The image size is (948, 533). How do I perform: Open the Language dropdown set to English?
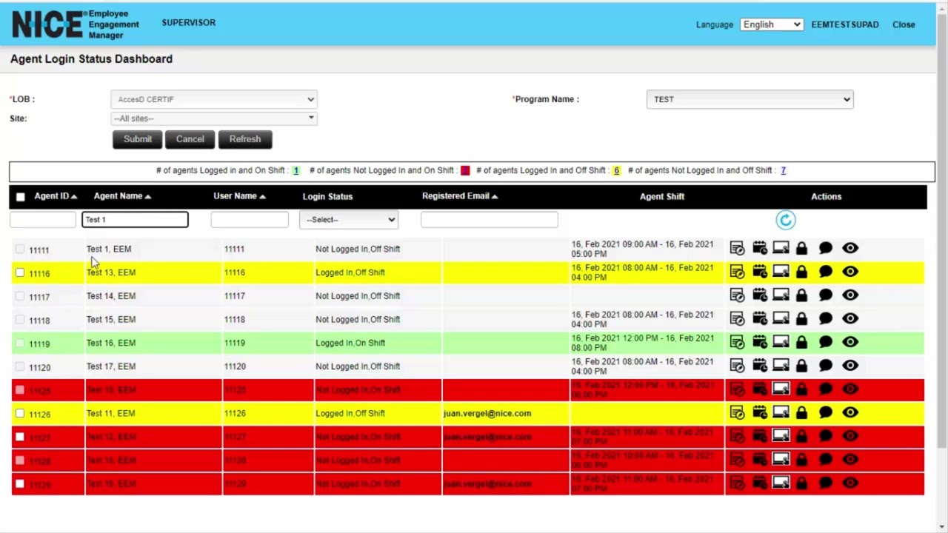coord(771,24)
